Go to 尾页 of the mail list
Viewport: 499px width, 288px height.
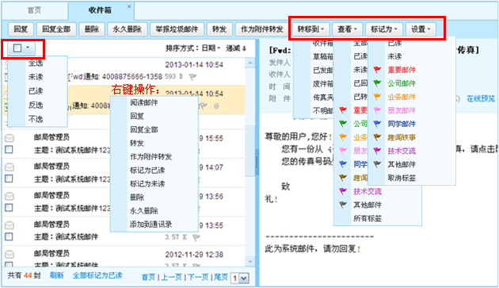click(221, 277)
